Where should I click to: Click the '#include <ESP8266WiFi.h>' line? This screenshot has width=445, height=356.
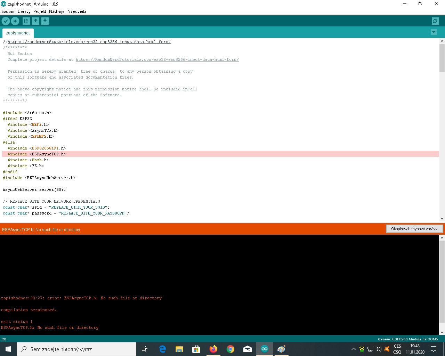tap(37, 148)
